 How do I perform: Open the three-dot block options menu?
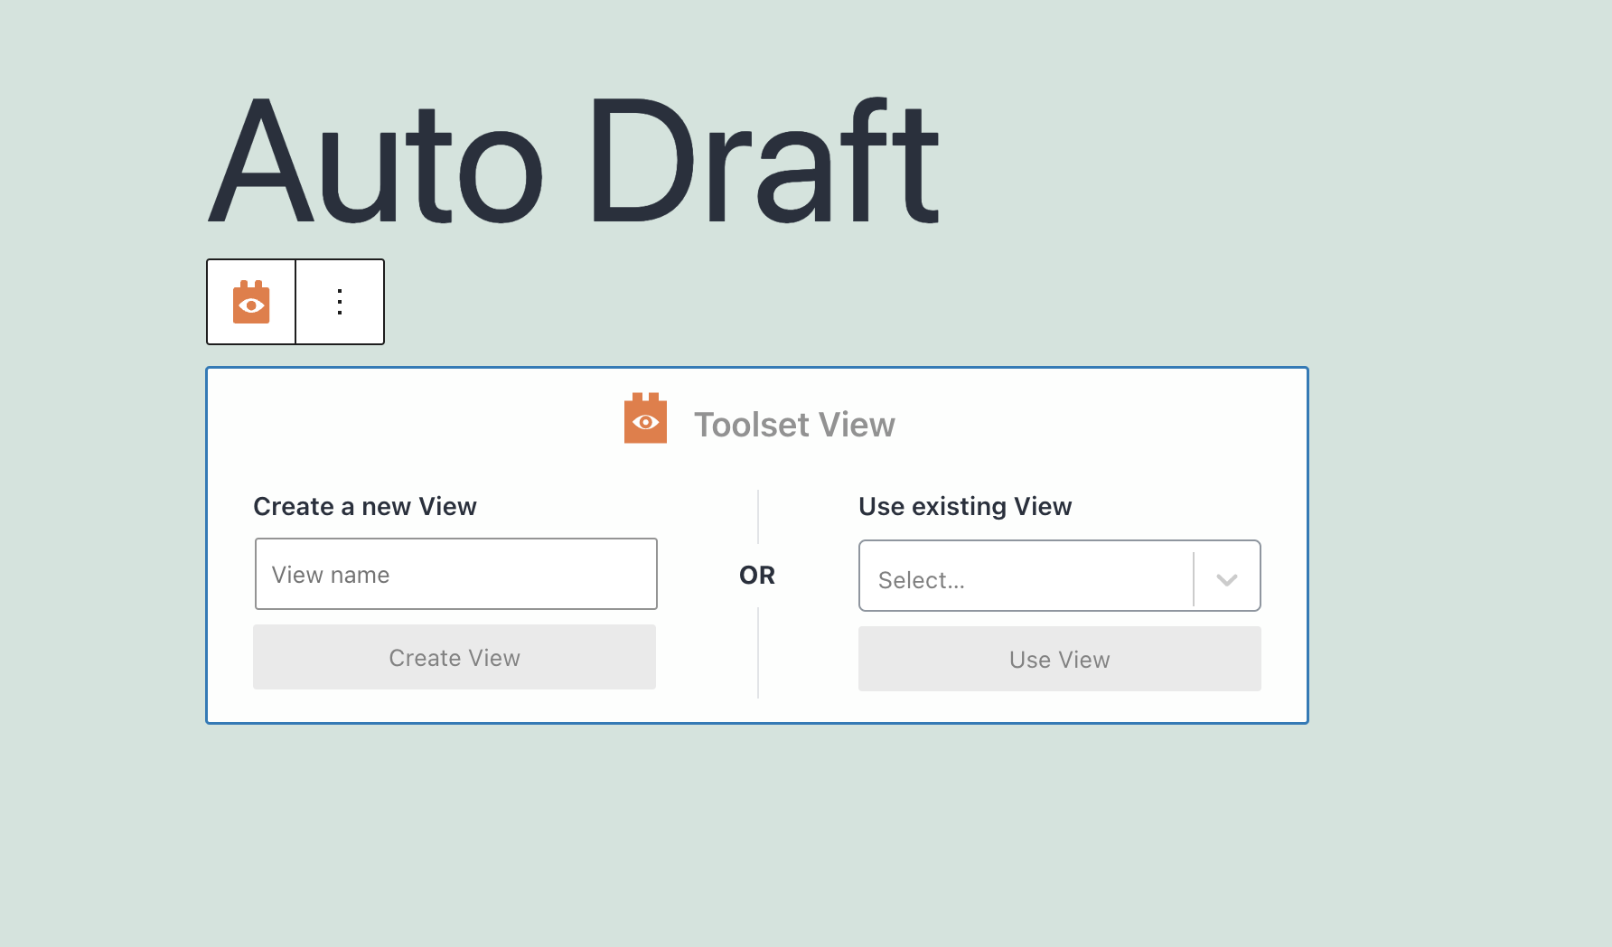point(340,302)
